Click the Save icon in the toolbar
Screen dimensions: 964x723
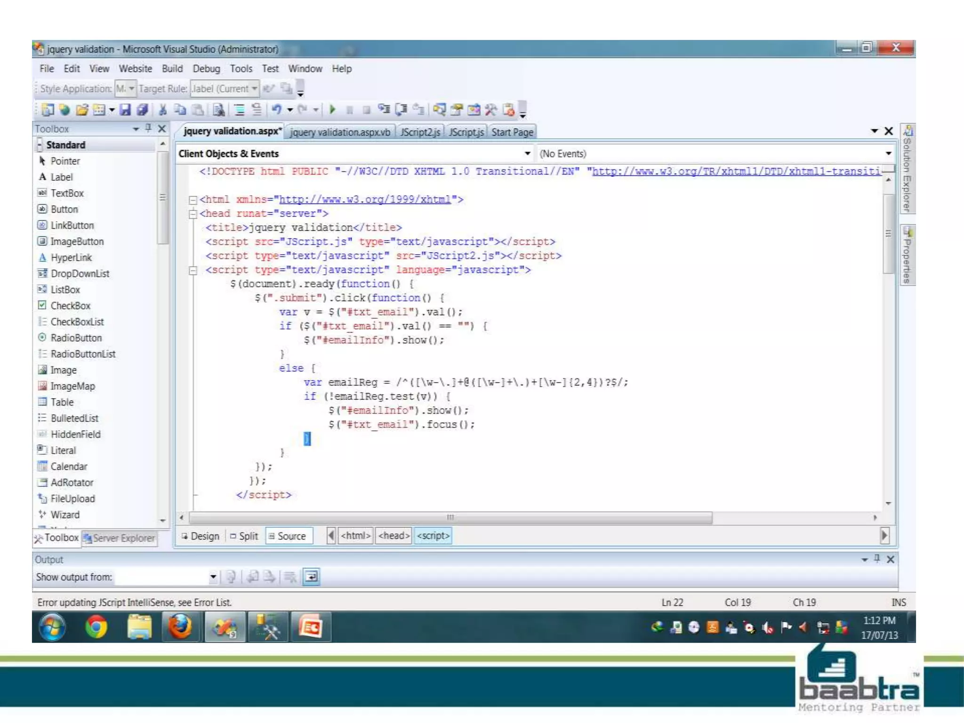point(125,110)
